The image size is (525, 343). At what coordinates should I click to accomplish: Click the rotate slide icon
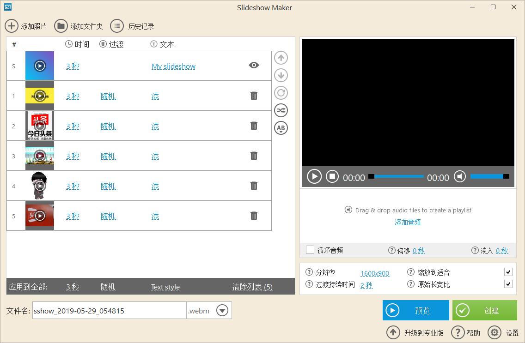281,93
